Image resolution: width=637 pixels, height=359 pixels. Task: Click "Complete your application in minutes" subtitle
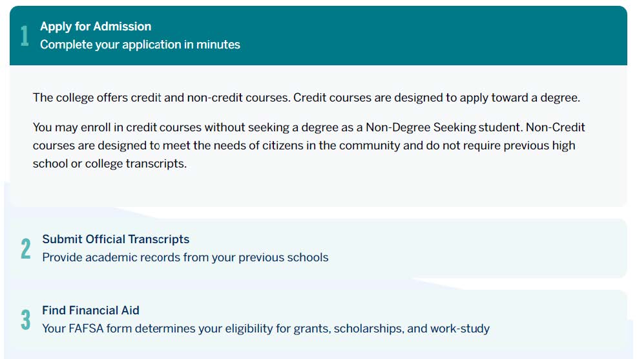point(140,45)
